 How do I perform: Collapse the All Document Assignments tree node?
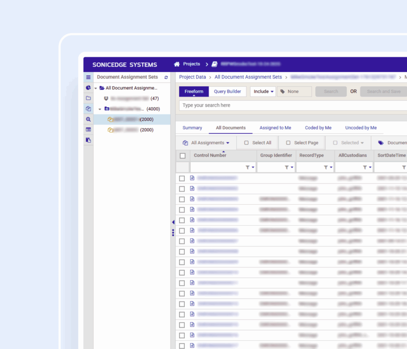(95, 88)
